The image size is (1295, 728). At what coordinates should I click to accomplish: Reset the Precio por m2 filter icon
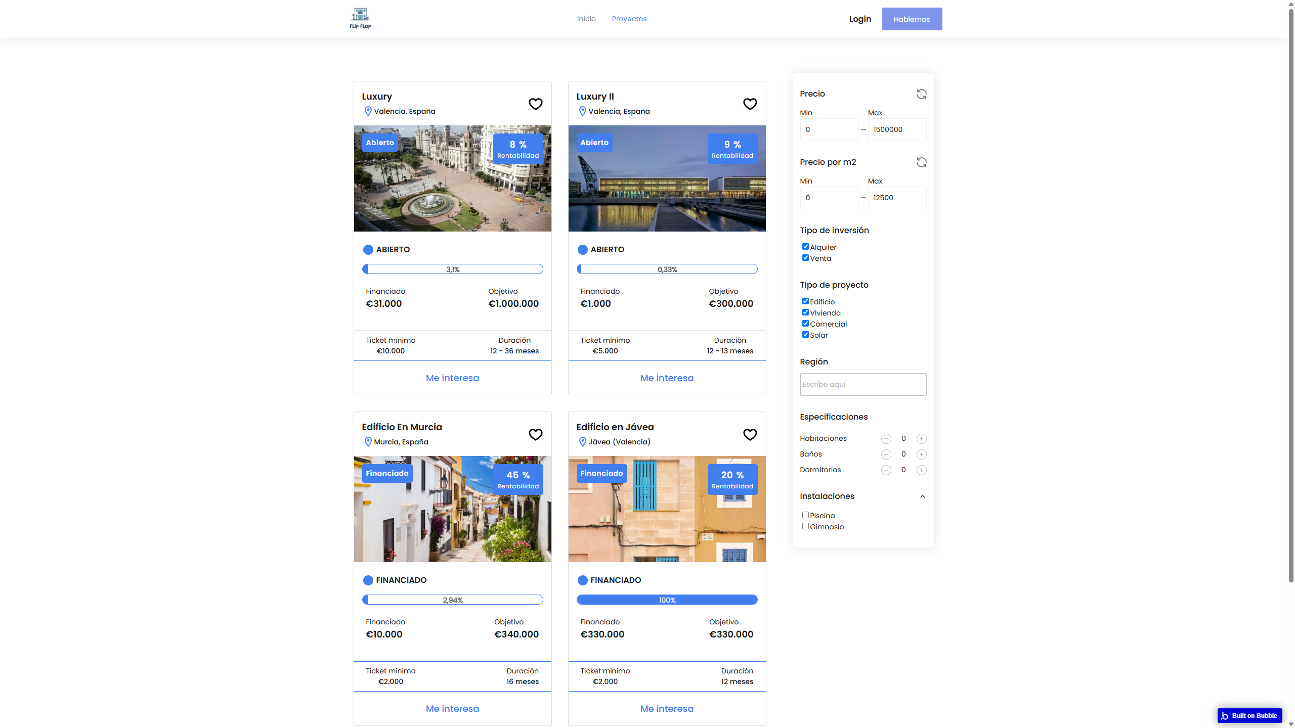[921, 162]
